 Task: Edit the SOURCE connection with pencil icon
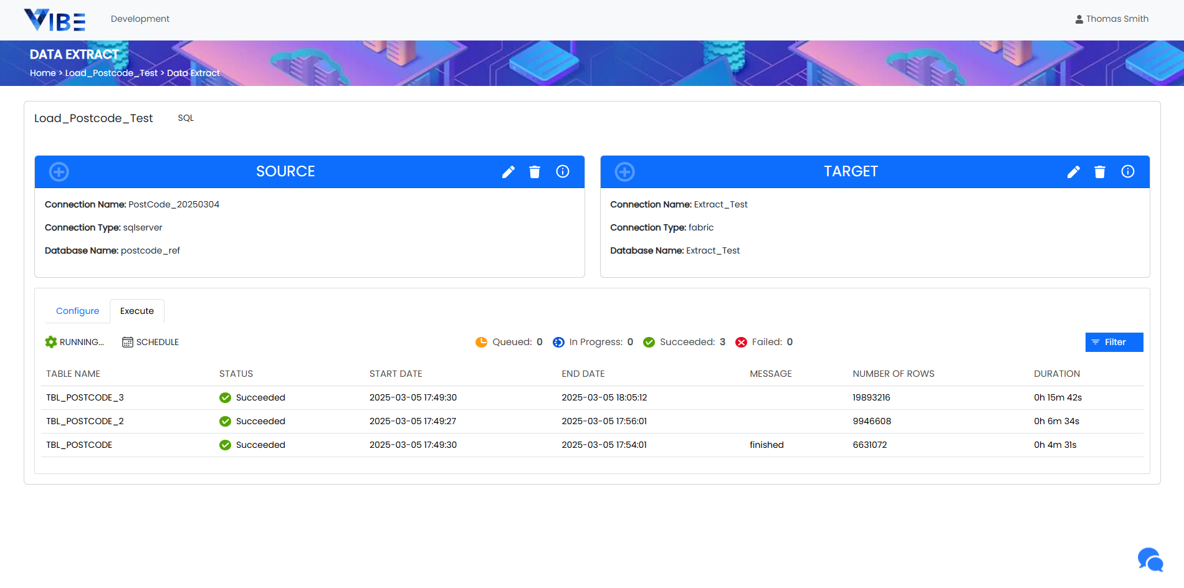coord(508,172)
